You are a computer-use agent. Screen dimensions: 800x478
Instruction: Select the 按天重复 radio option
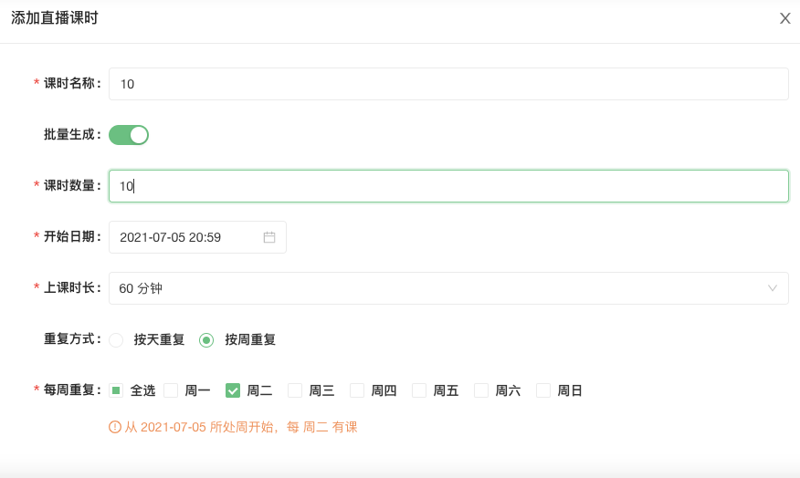click(x=116, y=340)
